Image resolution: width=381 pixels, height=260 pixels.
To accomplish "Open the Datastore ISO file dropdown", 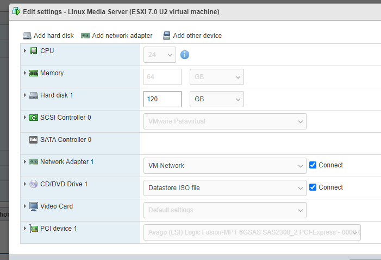I will [224, 188].
